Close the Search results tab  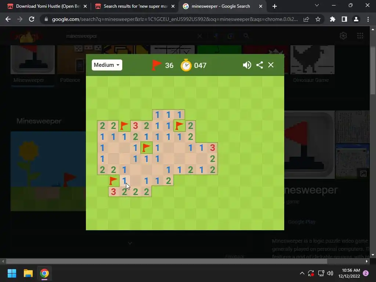coord(173,6)
